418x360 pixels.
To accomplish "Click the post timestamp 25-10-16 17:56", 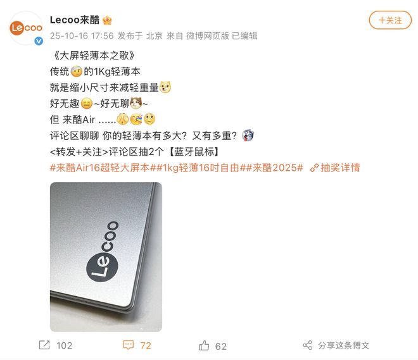I will (82, 35).
